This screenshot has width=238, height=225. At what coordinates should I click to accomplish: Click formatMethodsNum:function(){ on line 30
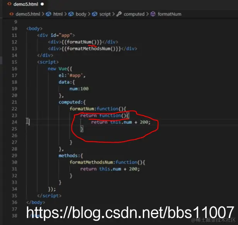coord(107,162)
